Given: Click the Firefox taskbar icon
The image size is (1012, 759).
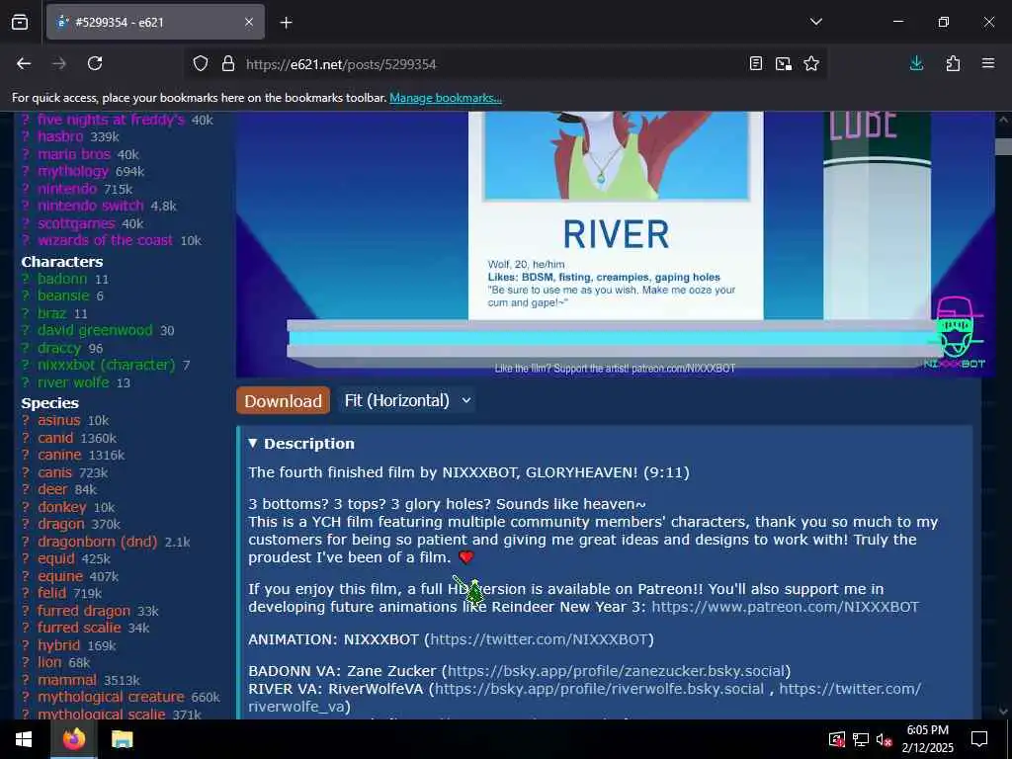Looking at the screenshot, I should tap(73, 739).
